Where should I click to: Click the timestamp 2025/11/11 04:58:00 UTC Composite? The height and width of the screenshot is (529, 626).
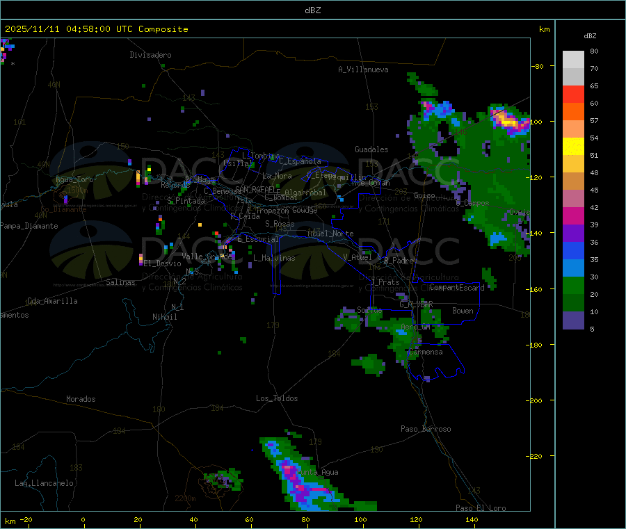(96, 29)
